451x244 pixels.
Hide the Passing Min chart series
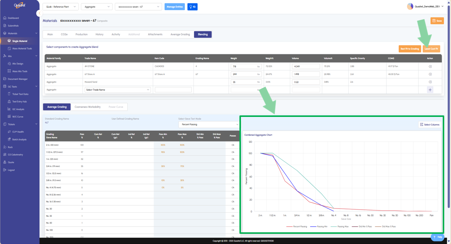click(x=320, y=226)
